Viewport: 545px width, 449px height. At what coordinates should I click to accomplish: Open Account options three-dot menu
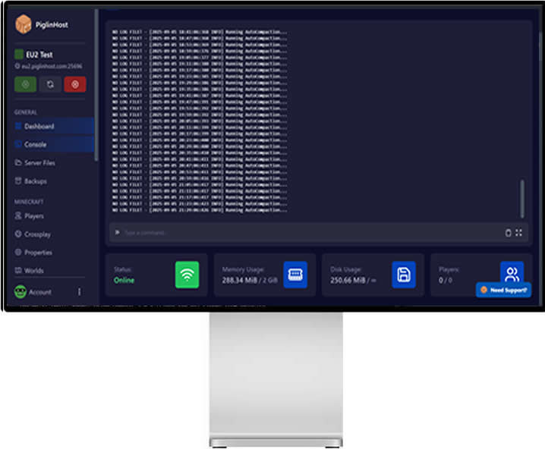pos(79,292)
